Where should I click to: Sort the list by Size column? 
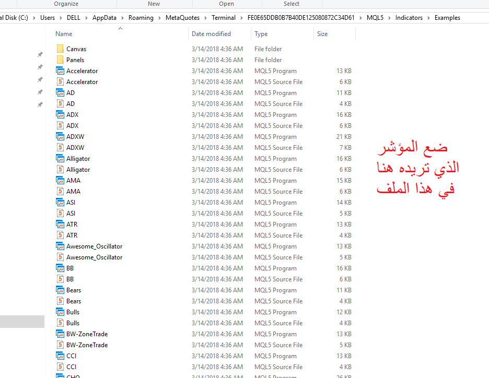pos(322,34)
